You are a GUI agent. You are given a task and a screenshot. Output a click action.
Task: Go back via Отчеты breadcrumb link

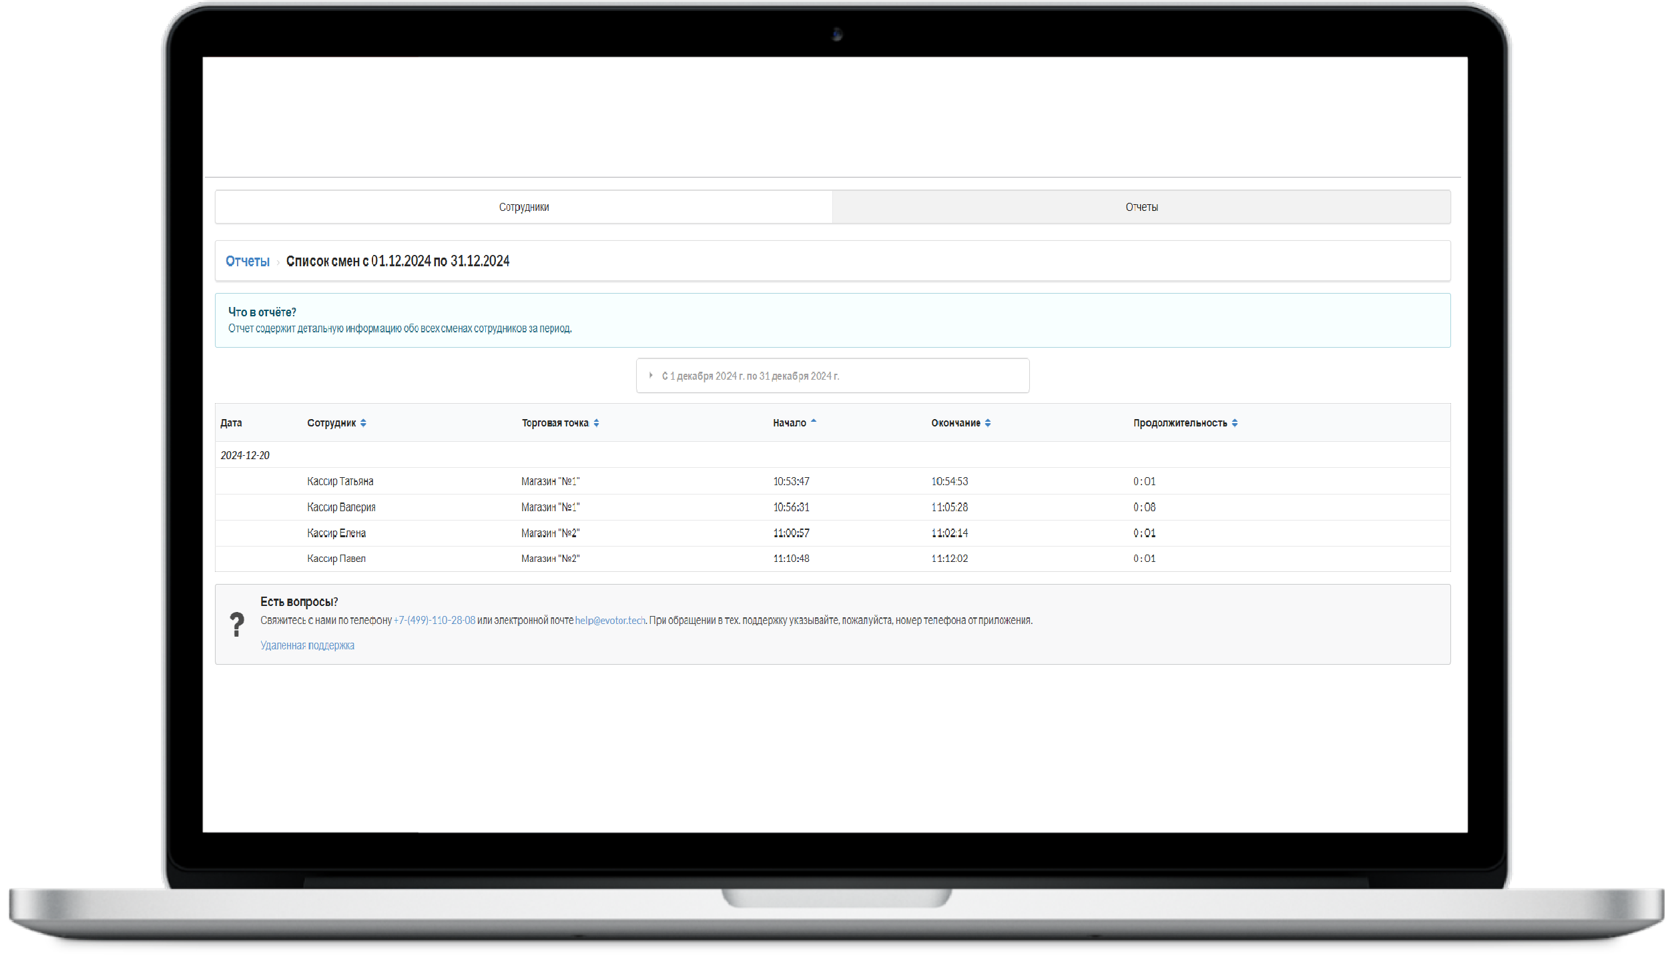247,262
